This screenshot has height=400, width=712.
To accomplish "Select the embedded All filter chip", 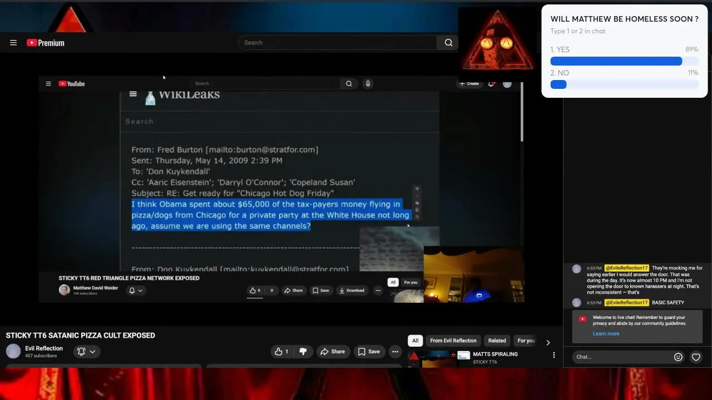I will tap(393, 282).
